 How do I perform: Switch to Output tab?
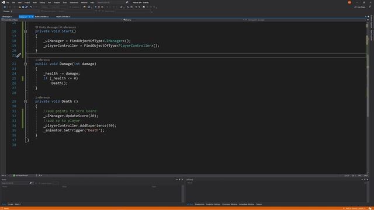coord(259,204)
